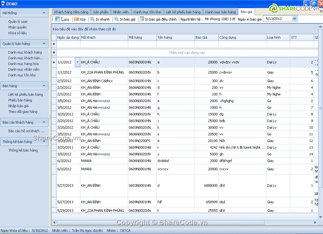Select the 3/20/2011 date cell
Image resolution: width=323 pixels, height=234 pixels.
coord(68,147)
